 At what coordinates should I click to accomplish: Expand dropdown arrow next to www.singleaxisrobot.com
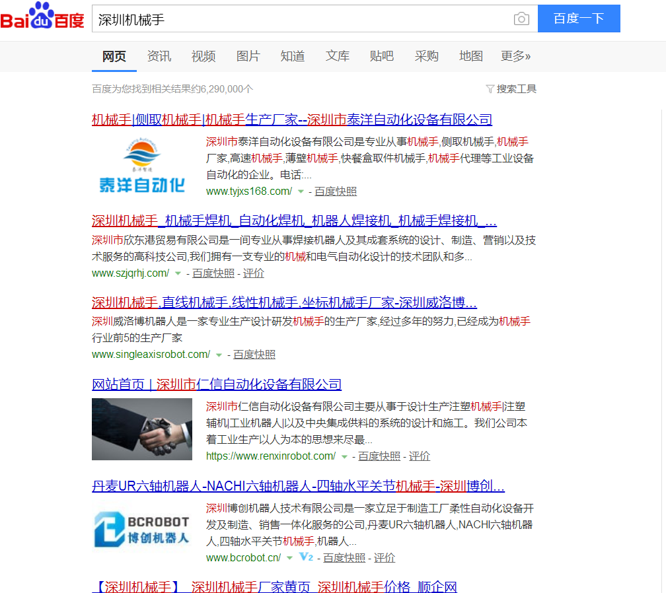(x=219, y=355)
